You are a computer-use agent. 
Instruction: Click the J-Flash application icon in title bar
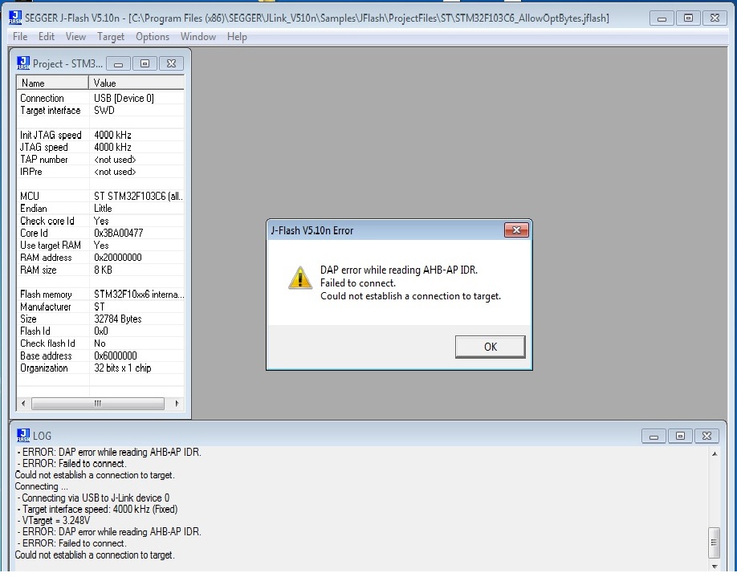point(15,18)
